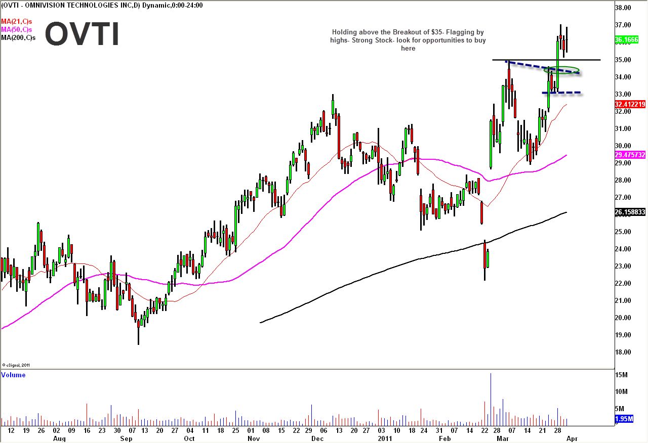This screenshot has height=443, width=648.
Task: Click the Oct month label on time axis
Action: pos(189,438)
